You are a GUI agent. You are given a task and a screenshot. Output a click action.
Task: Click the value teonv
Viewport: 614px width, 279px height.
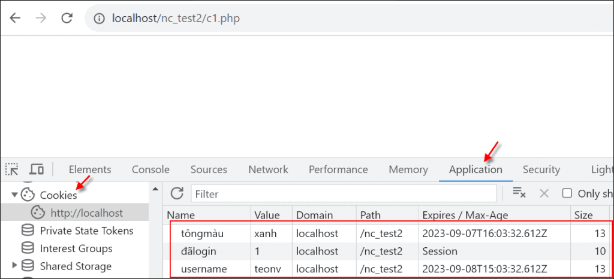267,269
